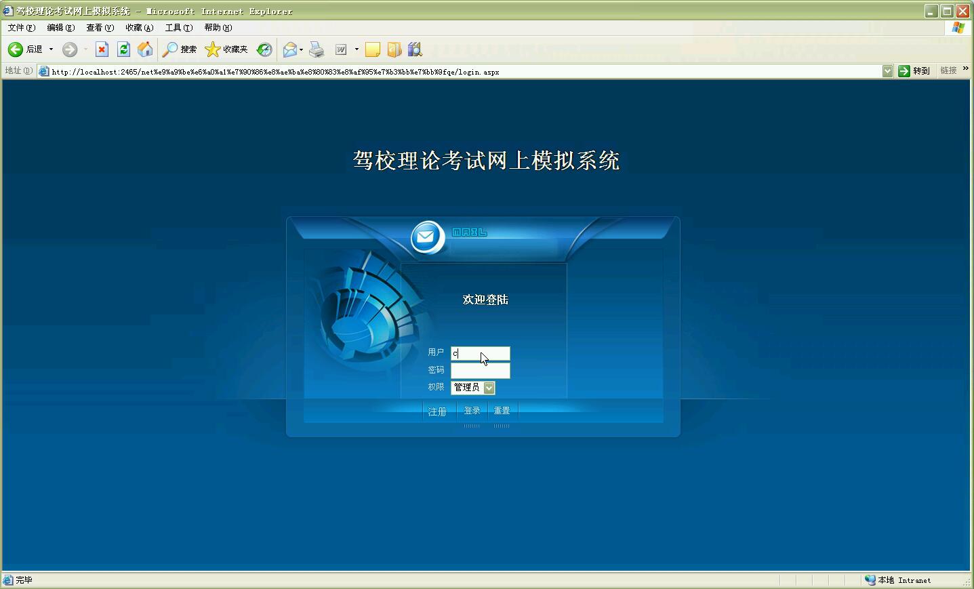Click the address bar URL field
The height and width of the screenshot is (589, 974).
coord(465,71)
